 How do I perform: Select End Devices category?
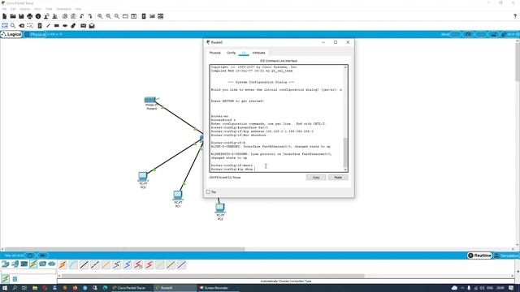coord(15,264)
